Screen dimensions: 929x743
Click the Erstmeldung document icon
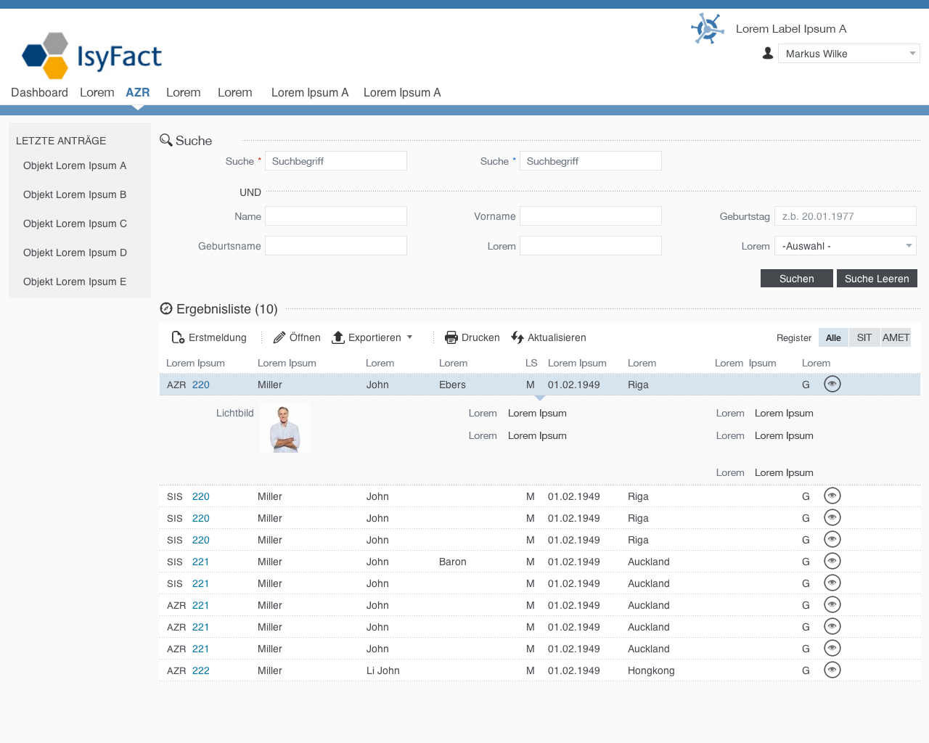178,337
